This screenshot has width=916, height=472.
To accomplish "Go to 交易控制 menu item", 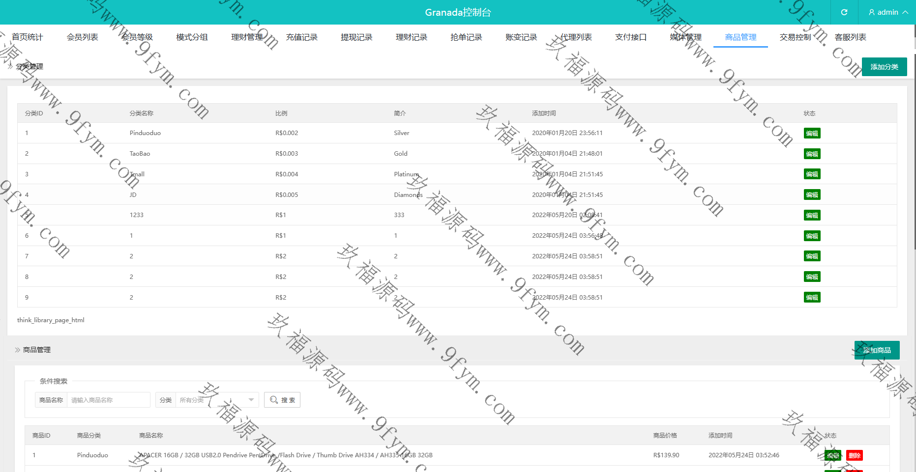I will 795,37.
